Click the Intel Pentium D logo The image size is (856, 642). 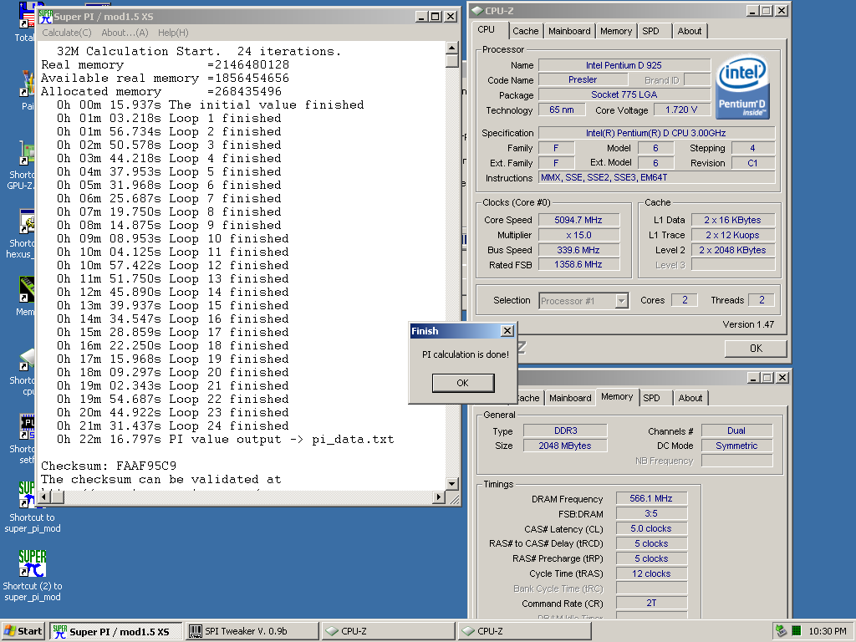point(742,87)
